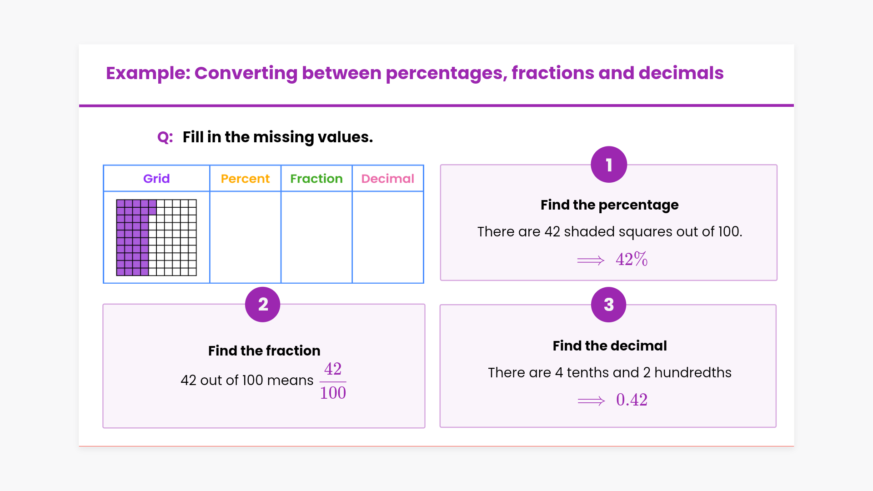Viewport: 873px width, 491px height.
Task: Click the purple step 3 circle
Action: pyautogui.click(x=609, y=305)
